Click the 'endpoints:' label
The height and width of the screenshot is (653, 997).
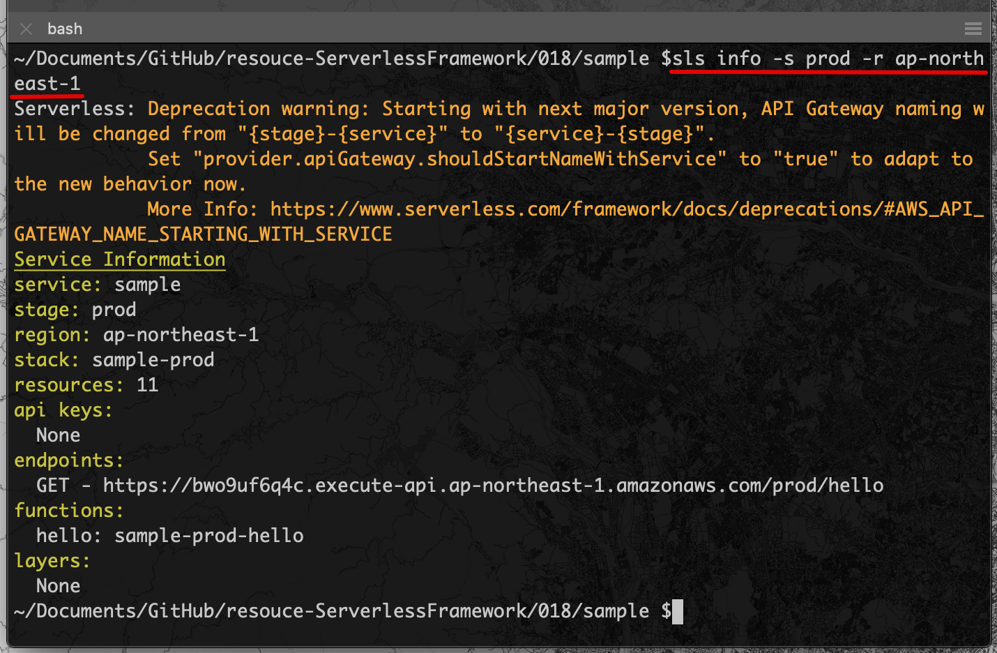pos(69,460)
